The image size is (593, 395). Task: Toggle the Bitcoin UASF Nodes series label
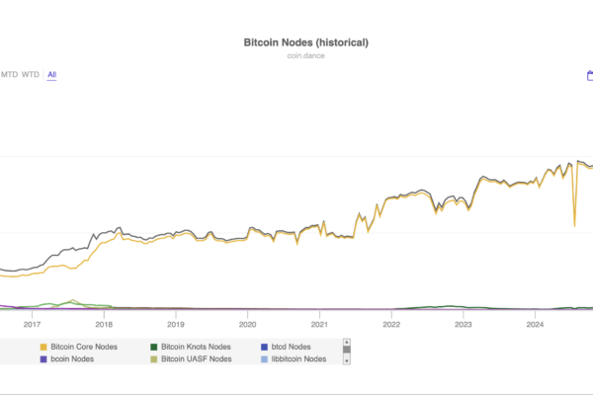point(196,359)
